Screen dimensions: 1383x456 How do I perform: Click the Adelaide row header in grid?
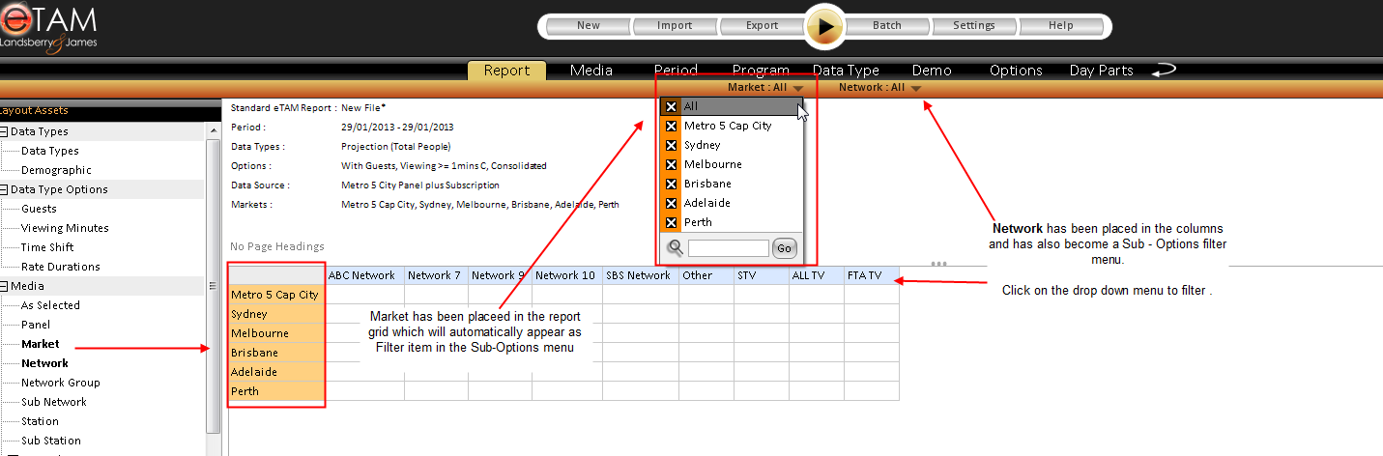[x=276, y=372]
